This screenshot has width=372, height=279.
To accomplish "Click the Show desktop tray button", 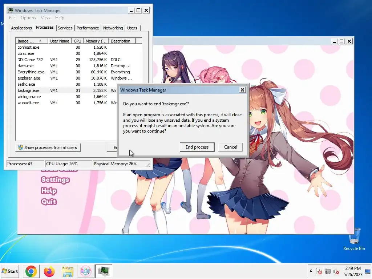I will [x=368, y=271].
